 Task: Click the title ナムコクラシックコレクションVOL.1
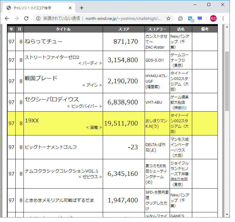[x=61, y=171]
